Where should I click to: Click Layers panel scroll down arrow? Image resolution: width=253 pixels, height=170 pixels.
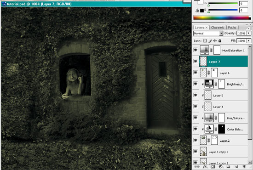[250, 162]
